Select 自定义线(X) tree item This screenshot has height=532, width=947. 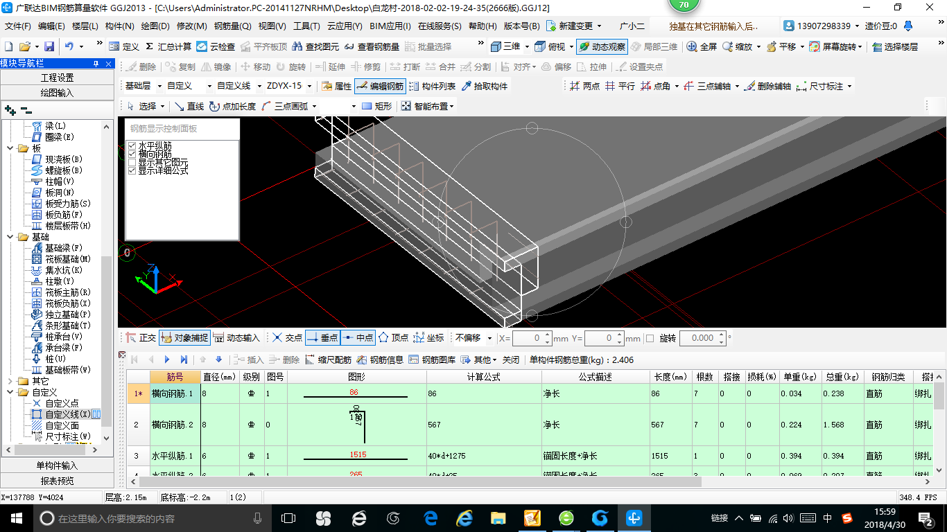click(68, 414)
